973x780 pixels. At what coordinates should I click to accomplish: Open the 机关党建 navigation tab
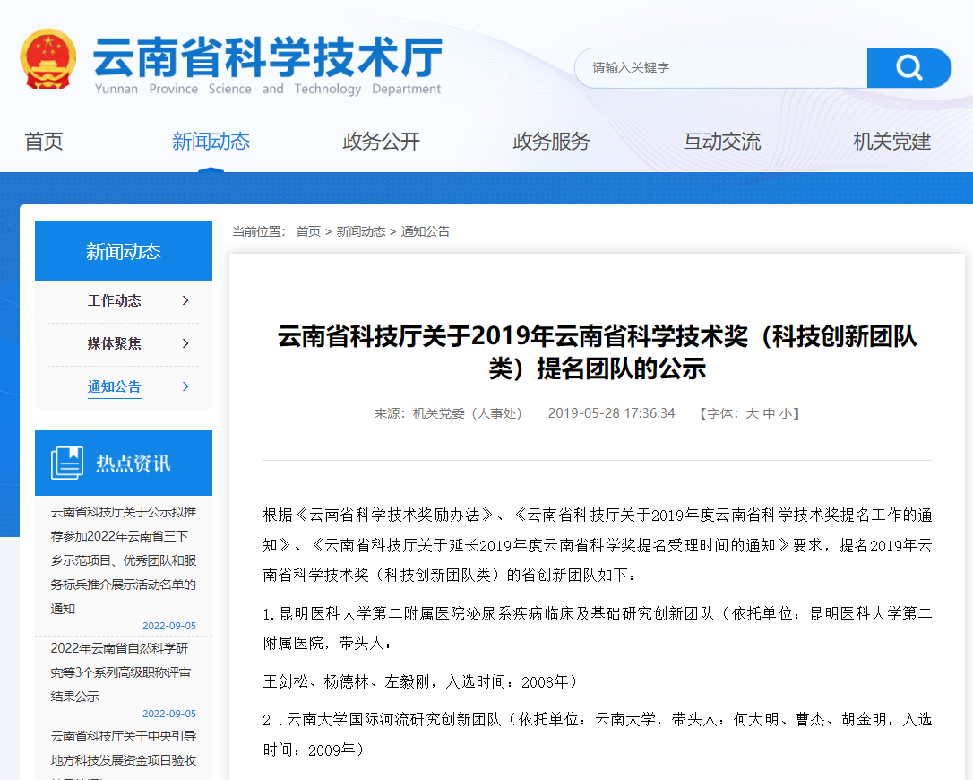coord(891,142)
